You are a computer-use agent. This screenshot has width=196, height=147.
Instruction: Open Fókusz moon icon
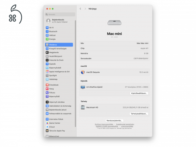point(47,92)
